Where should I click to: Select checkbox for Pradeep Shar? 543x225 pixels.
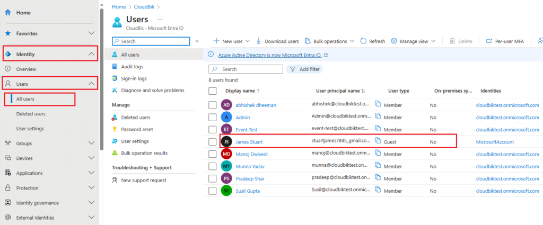pyautogui.click(x=212, y=178)
